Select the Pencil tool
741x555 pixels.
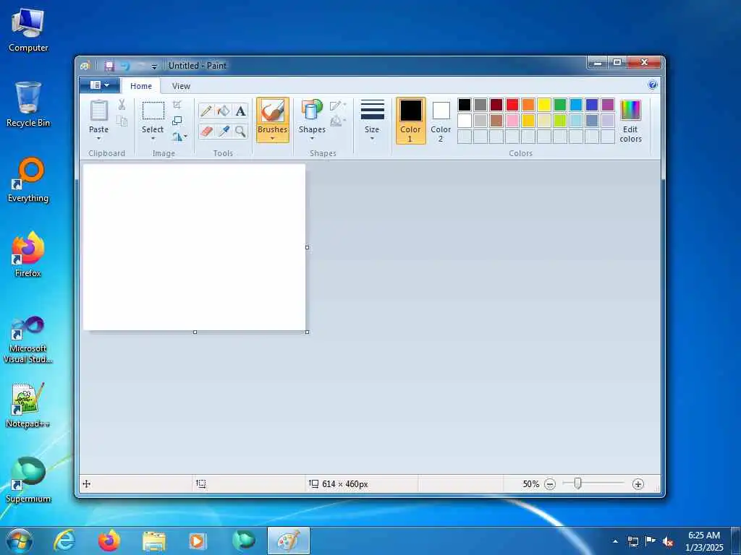[206, 111]
